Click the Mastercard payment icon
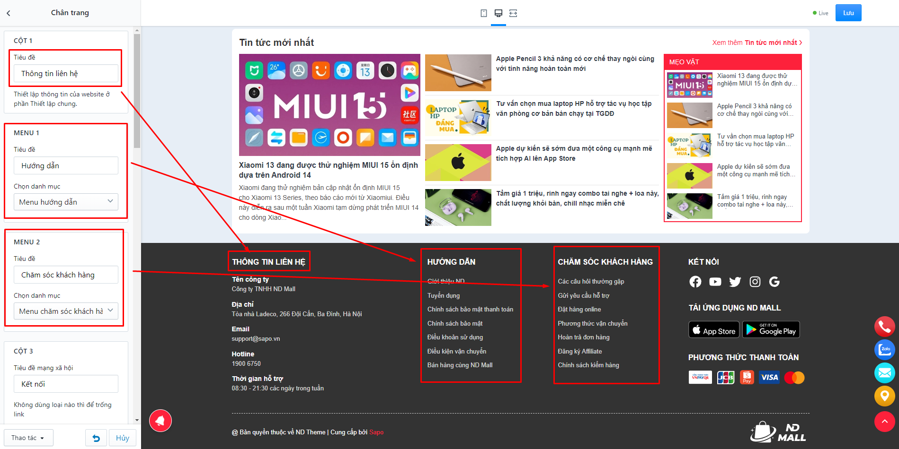 (x=794, y=377)
